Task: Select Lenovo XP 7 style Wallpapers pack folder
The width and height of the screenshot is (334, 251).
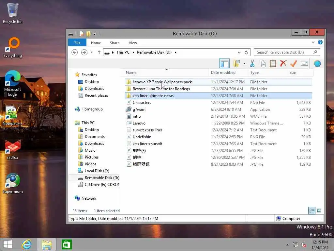Action: pyautogui.click(x=219, y=82)
